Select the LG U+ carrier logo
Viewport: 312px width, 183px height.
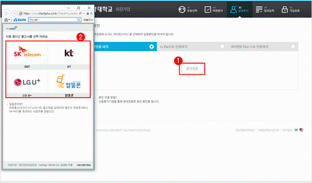(27, 82)
